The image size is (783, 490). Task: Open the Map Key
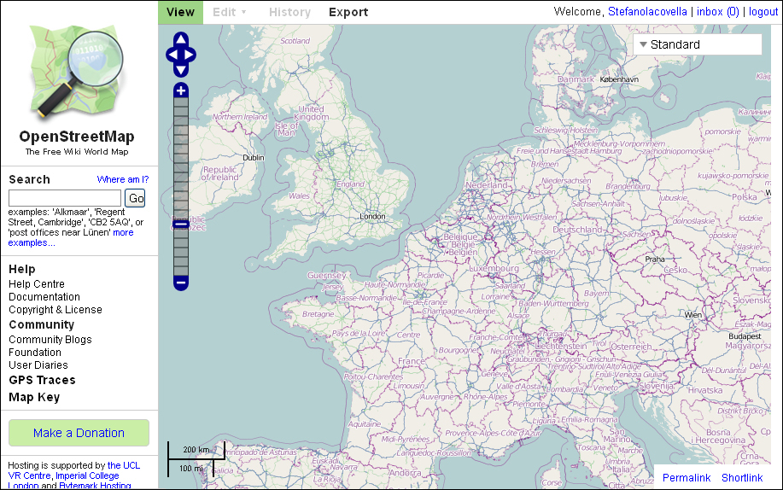tap(34, 397)
